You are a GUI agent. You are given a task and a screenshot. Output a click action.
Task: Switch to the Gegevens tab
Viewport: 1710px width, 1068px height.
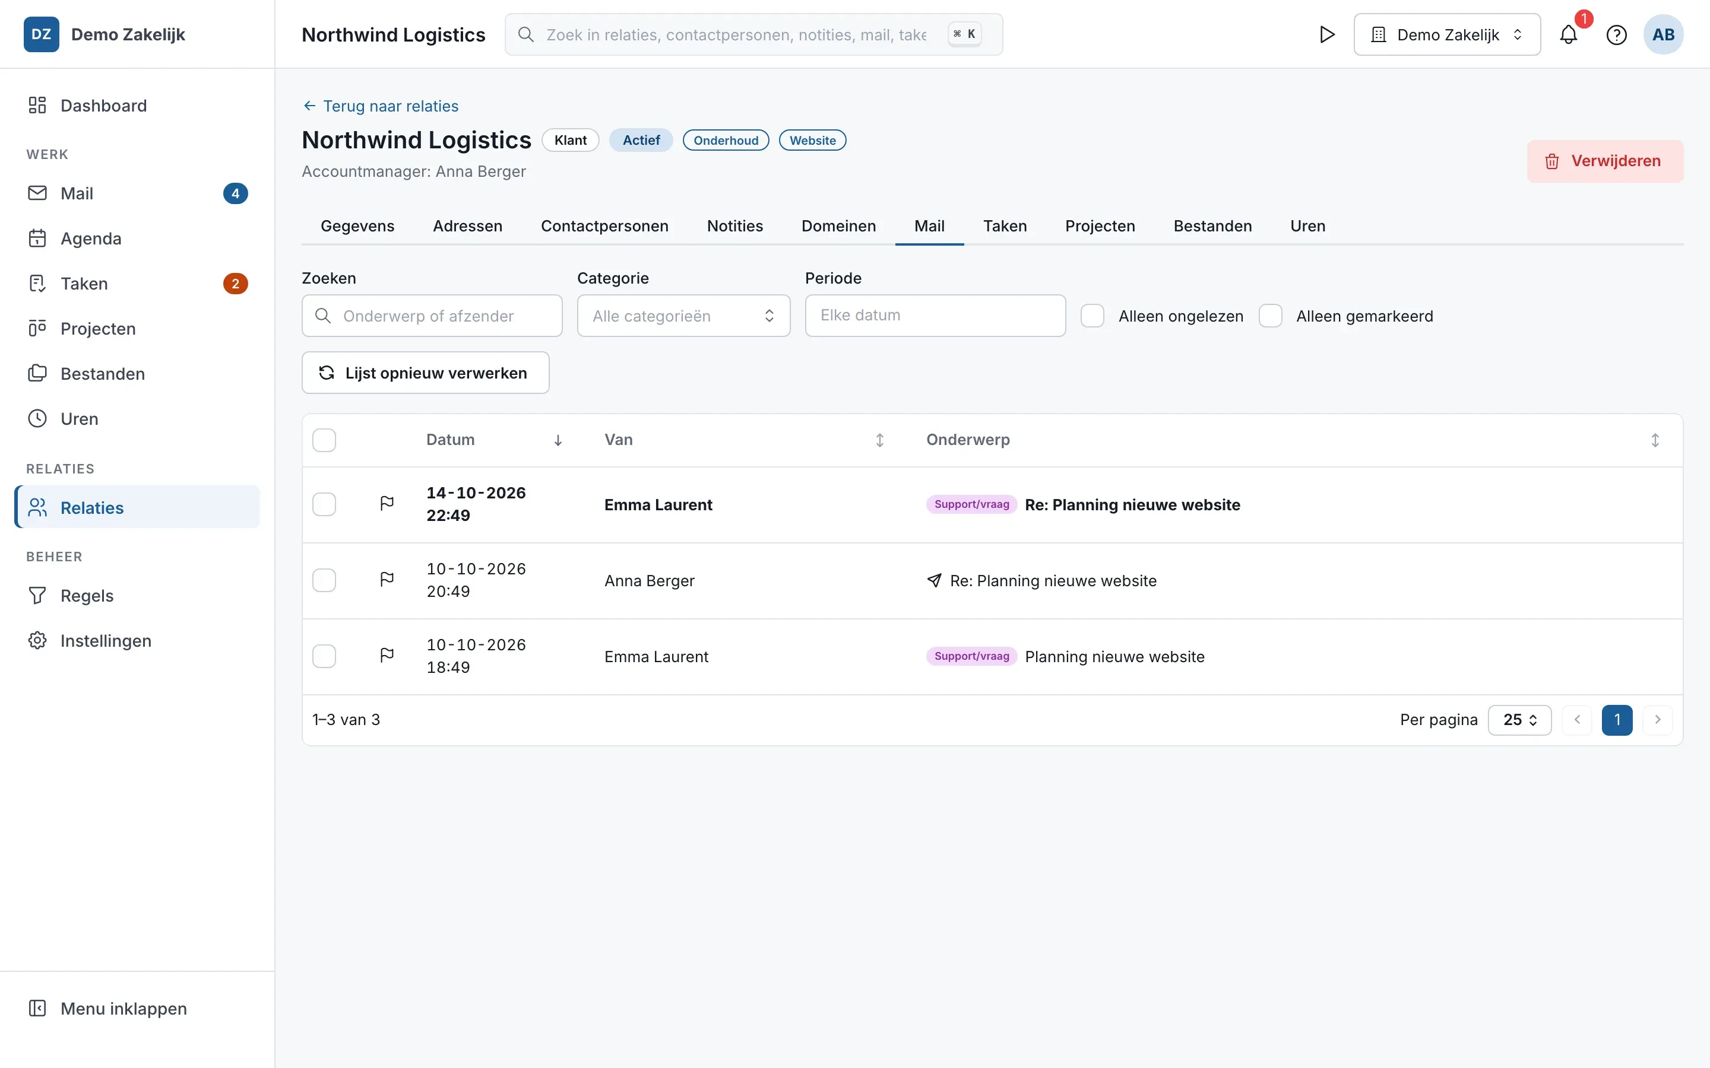(357, 226)
